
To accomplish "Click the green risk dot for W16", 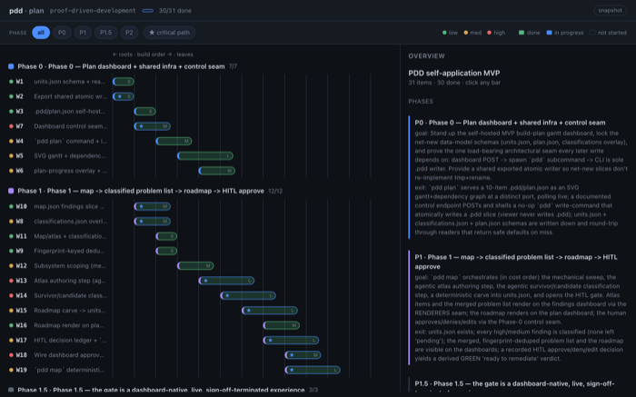I will tap(11, 325).
